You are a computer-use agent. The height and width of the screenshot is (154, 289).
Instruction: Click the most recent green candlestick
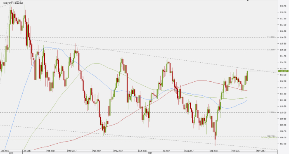(x=247, y=76)
